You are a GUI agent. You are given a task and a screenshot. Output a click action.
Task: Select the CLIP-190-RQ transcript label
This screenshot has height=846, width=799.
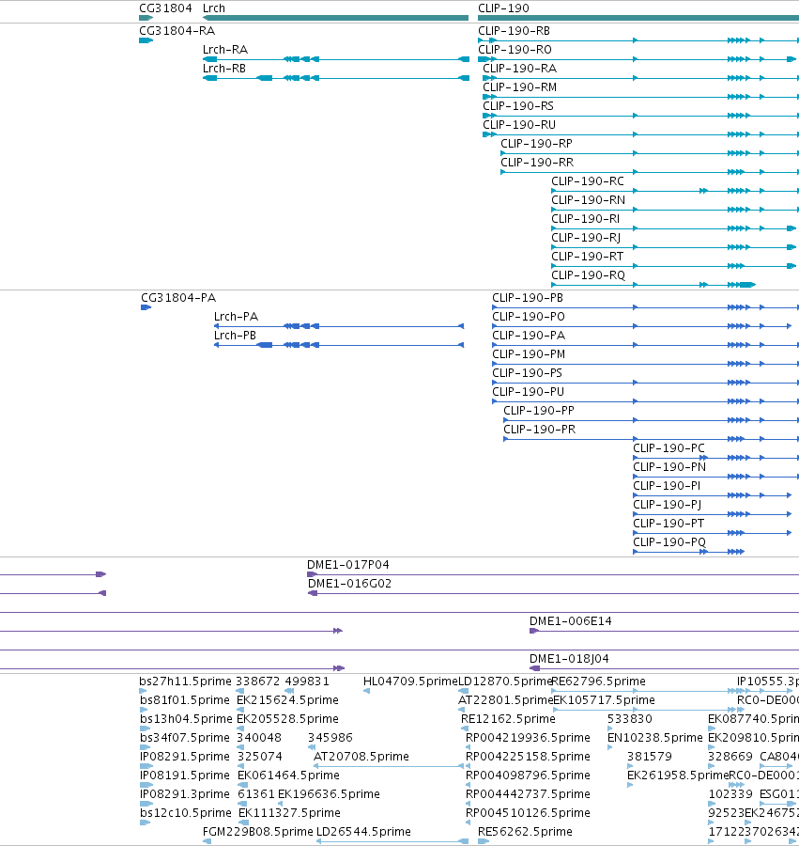click(589, 275)
